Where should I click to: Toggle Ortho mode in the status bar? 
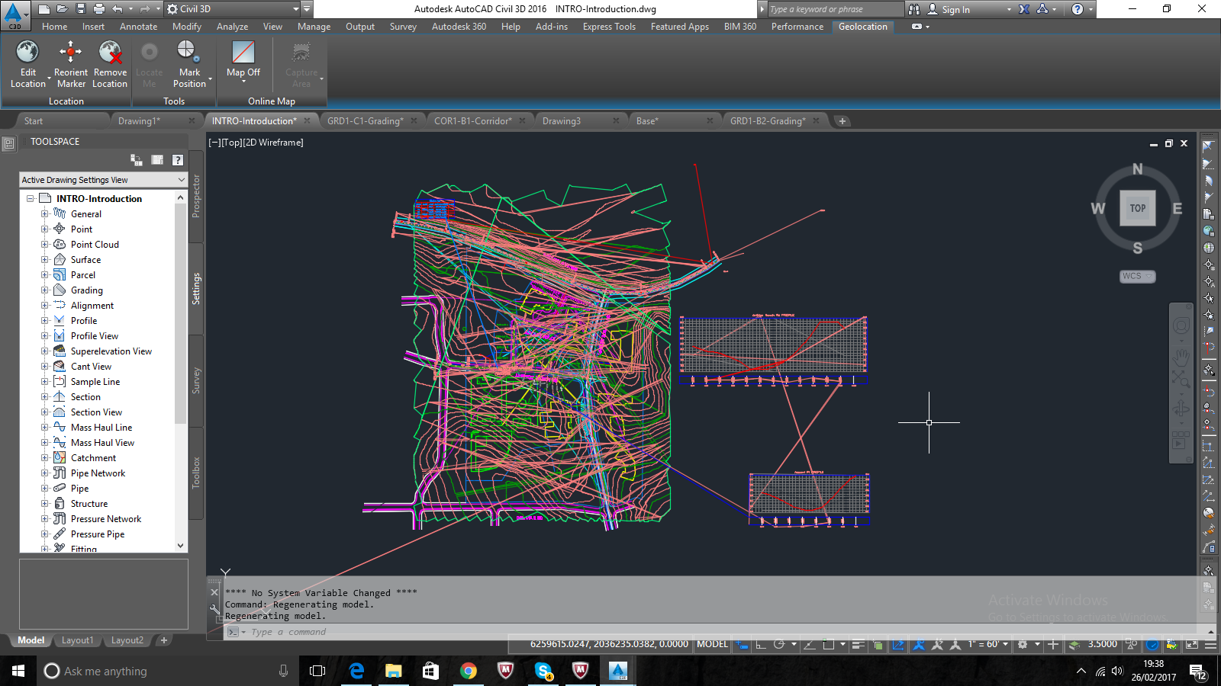760,644
